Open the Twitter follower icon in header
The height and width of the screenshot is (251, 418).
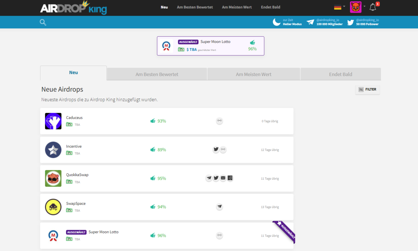350,22
